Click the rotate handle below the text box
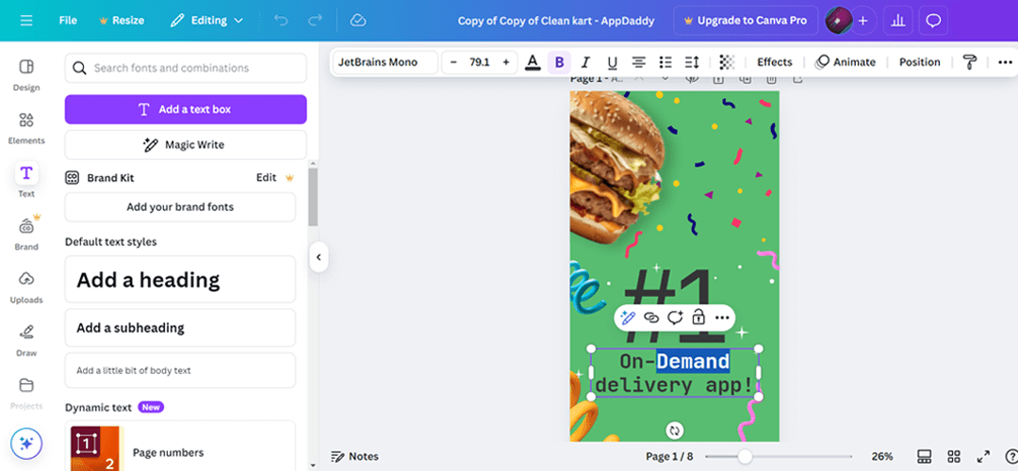Viewport: 1018px width, 471px height. click(x=675, y=430)
